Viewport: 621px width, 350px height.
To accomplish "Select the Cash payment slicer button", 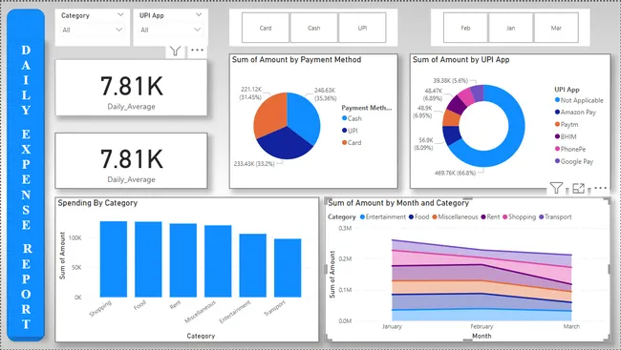I will pos(314,28).
